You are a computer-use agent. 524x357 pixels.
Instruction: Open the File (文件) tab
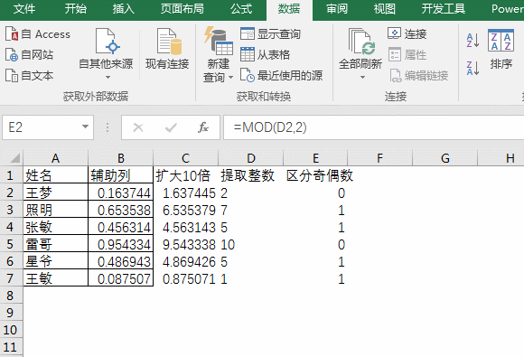(x=24, y=9)
